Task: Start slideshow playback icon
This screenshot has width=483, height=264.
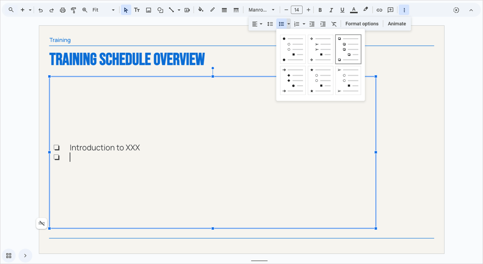Action: click(456, 10)
